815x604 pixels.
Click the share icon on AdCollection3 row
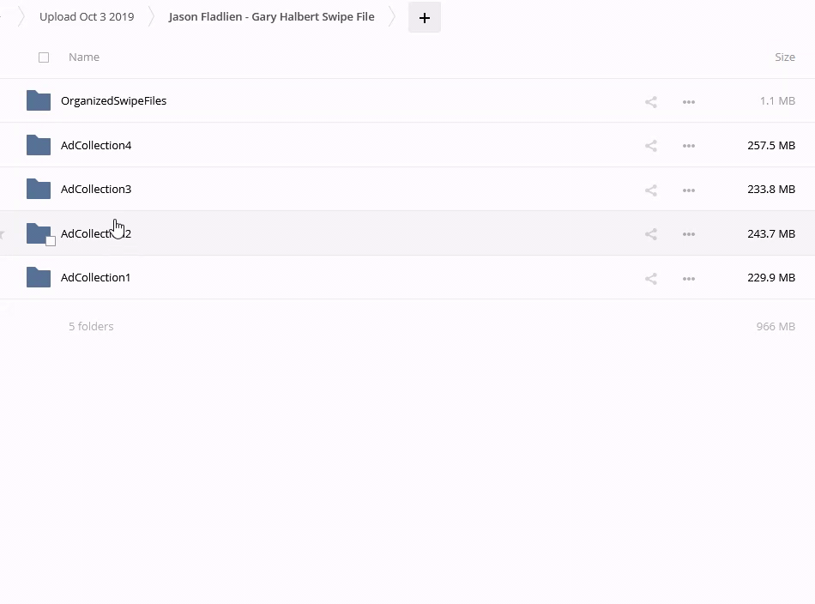coord(650,190)
